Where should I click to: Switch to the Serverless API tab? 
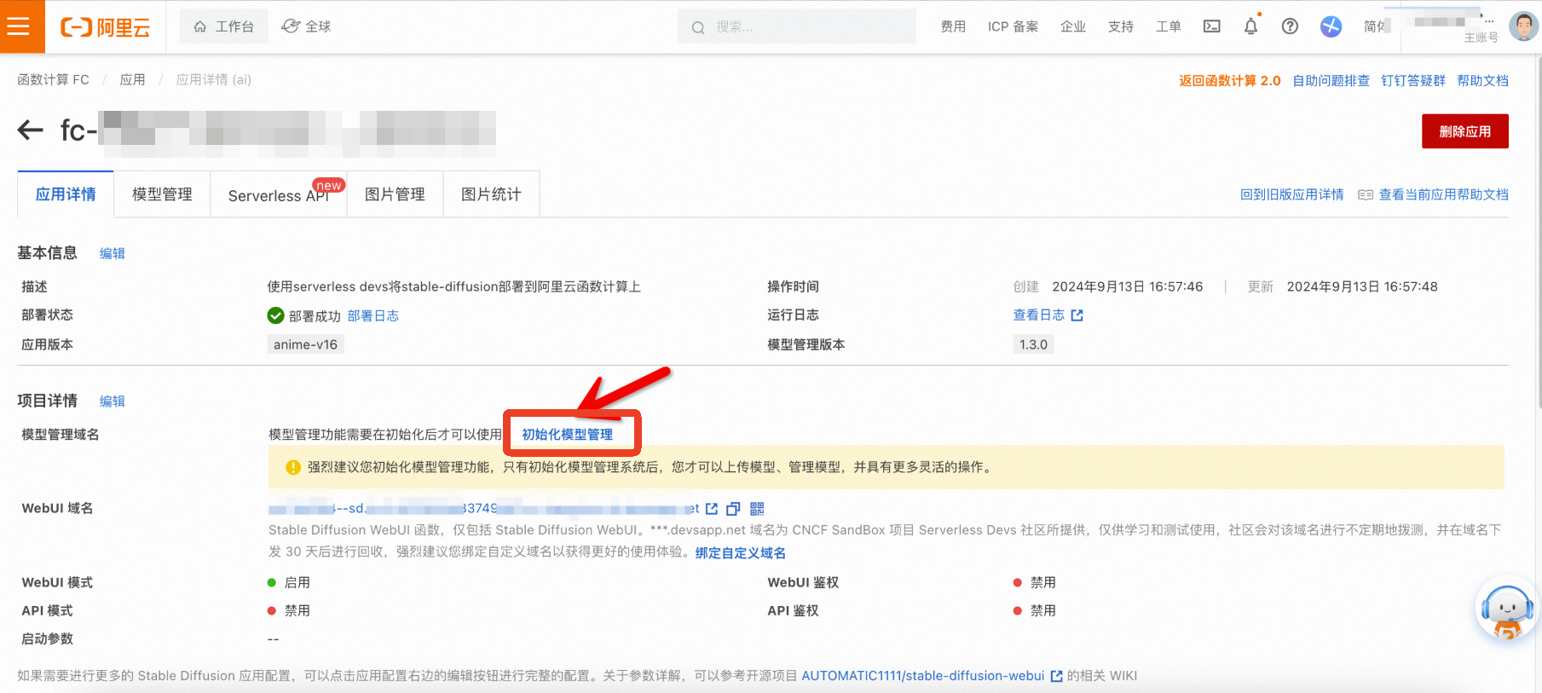(279, 195)
